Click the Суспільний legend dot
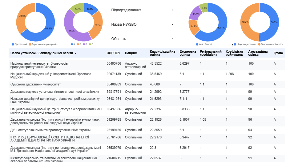 [x=13, y=44]
